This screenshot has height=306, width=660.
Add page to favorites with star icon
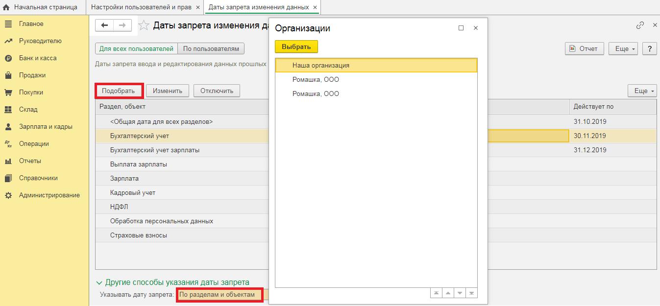coord(144,26)
